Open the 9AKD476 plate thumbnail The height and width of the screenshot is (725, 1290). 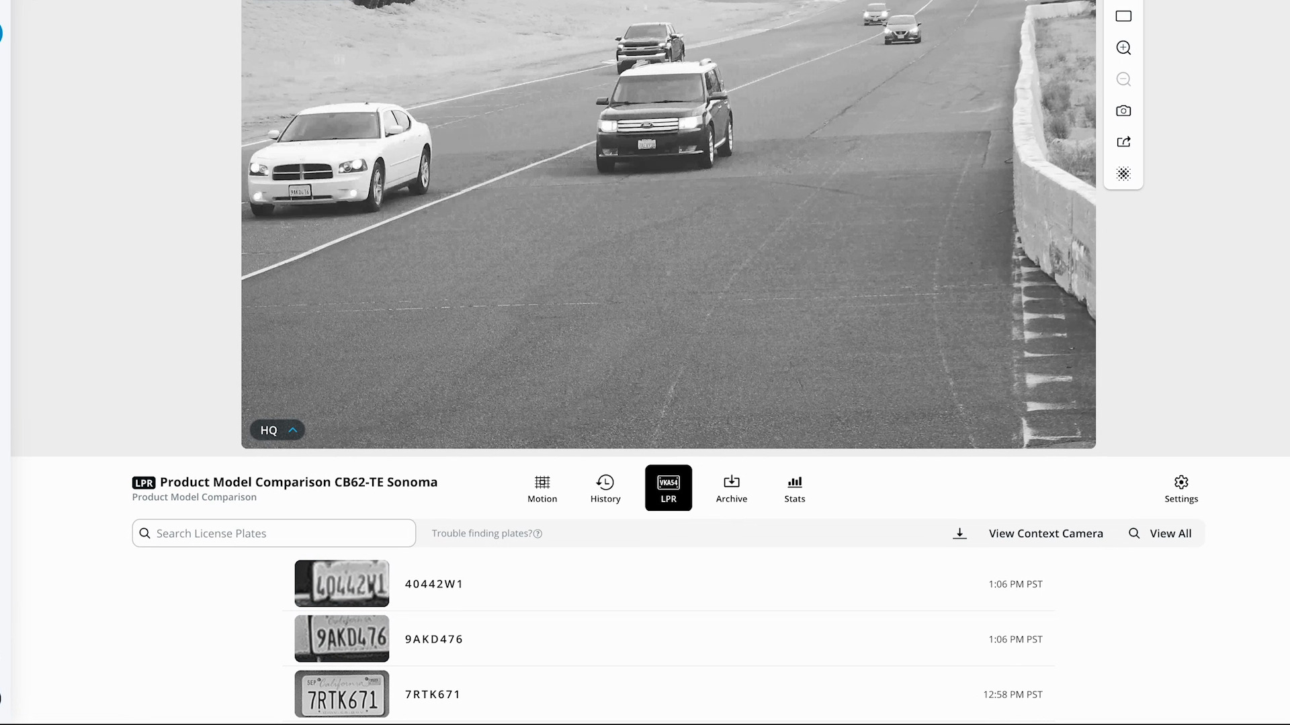(x=341, y=638)
